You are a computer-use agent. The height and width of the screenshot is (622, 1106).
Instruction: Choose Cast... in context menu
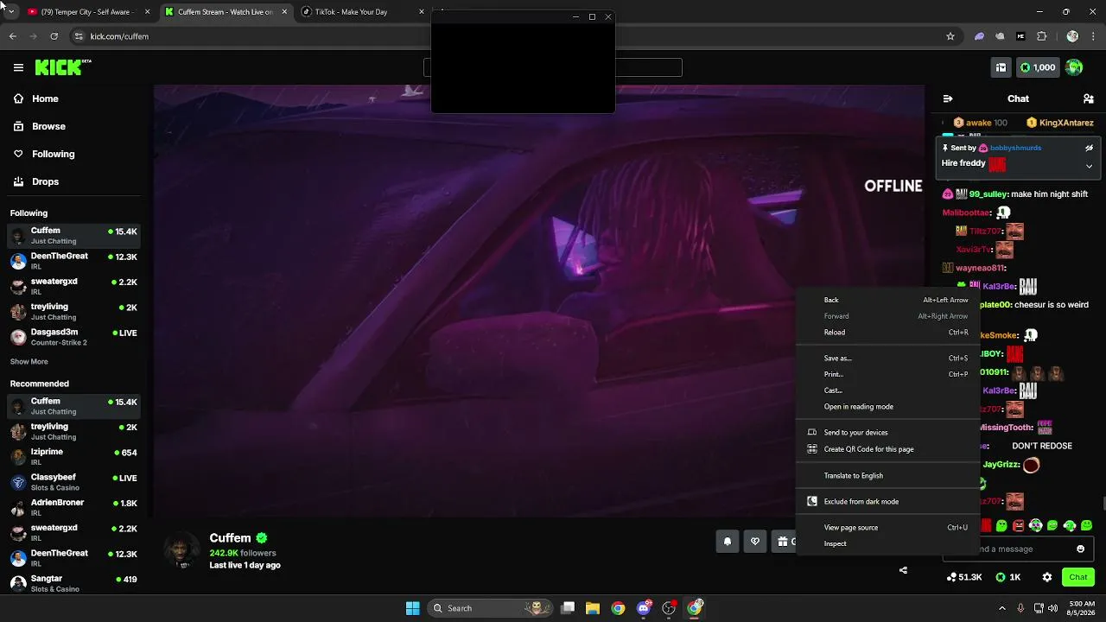[887, 390]
